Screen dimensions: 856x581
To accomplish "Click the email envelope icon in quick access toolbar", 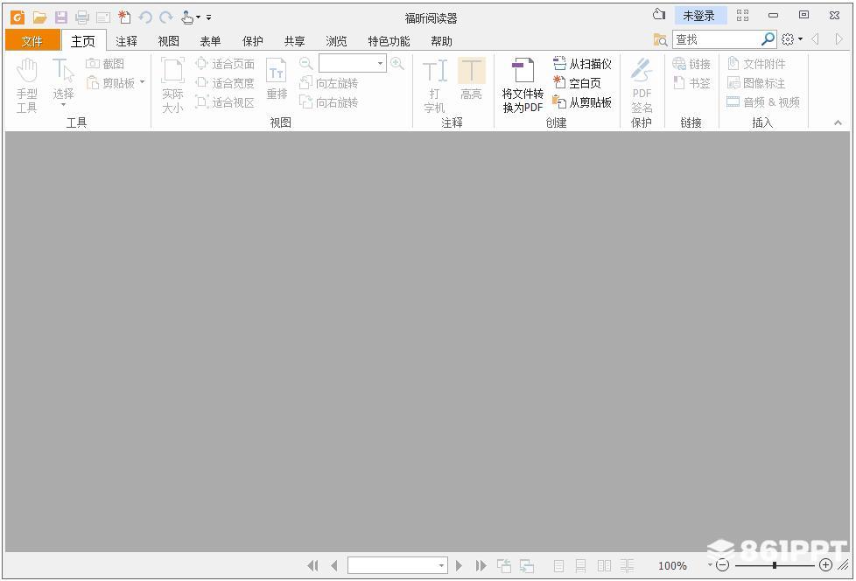I will pyautogui.click(x=103, y=18).
